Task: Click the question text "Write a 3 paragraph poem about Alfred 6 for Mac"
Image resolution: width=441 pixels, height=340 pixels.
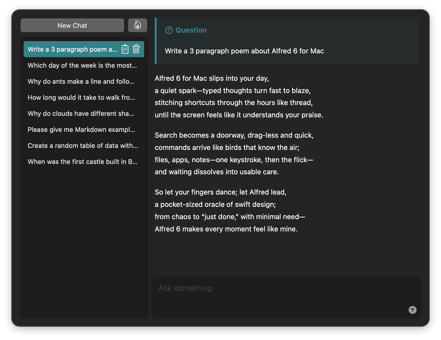Action: point(244,51)
